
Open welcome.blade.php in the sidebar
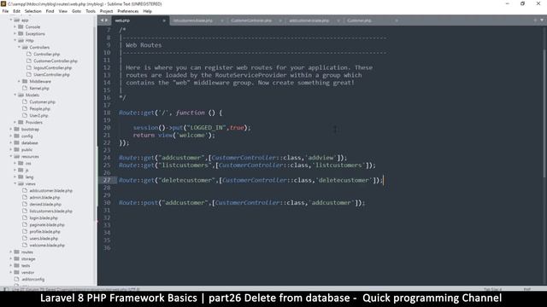click(47, 245)
